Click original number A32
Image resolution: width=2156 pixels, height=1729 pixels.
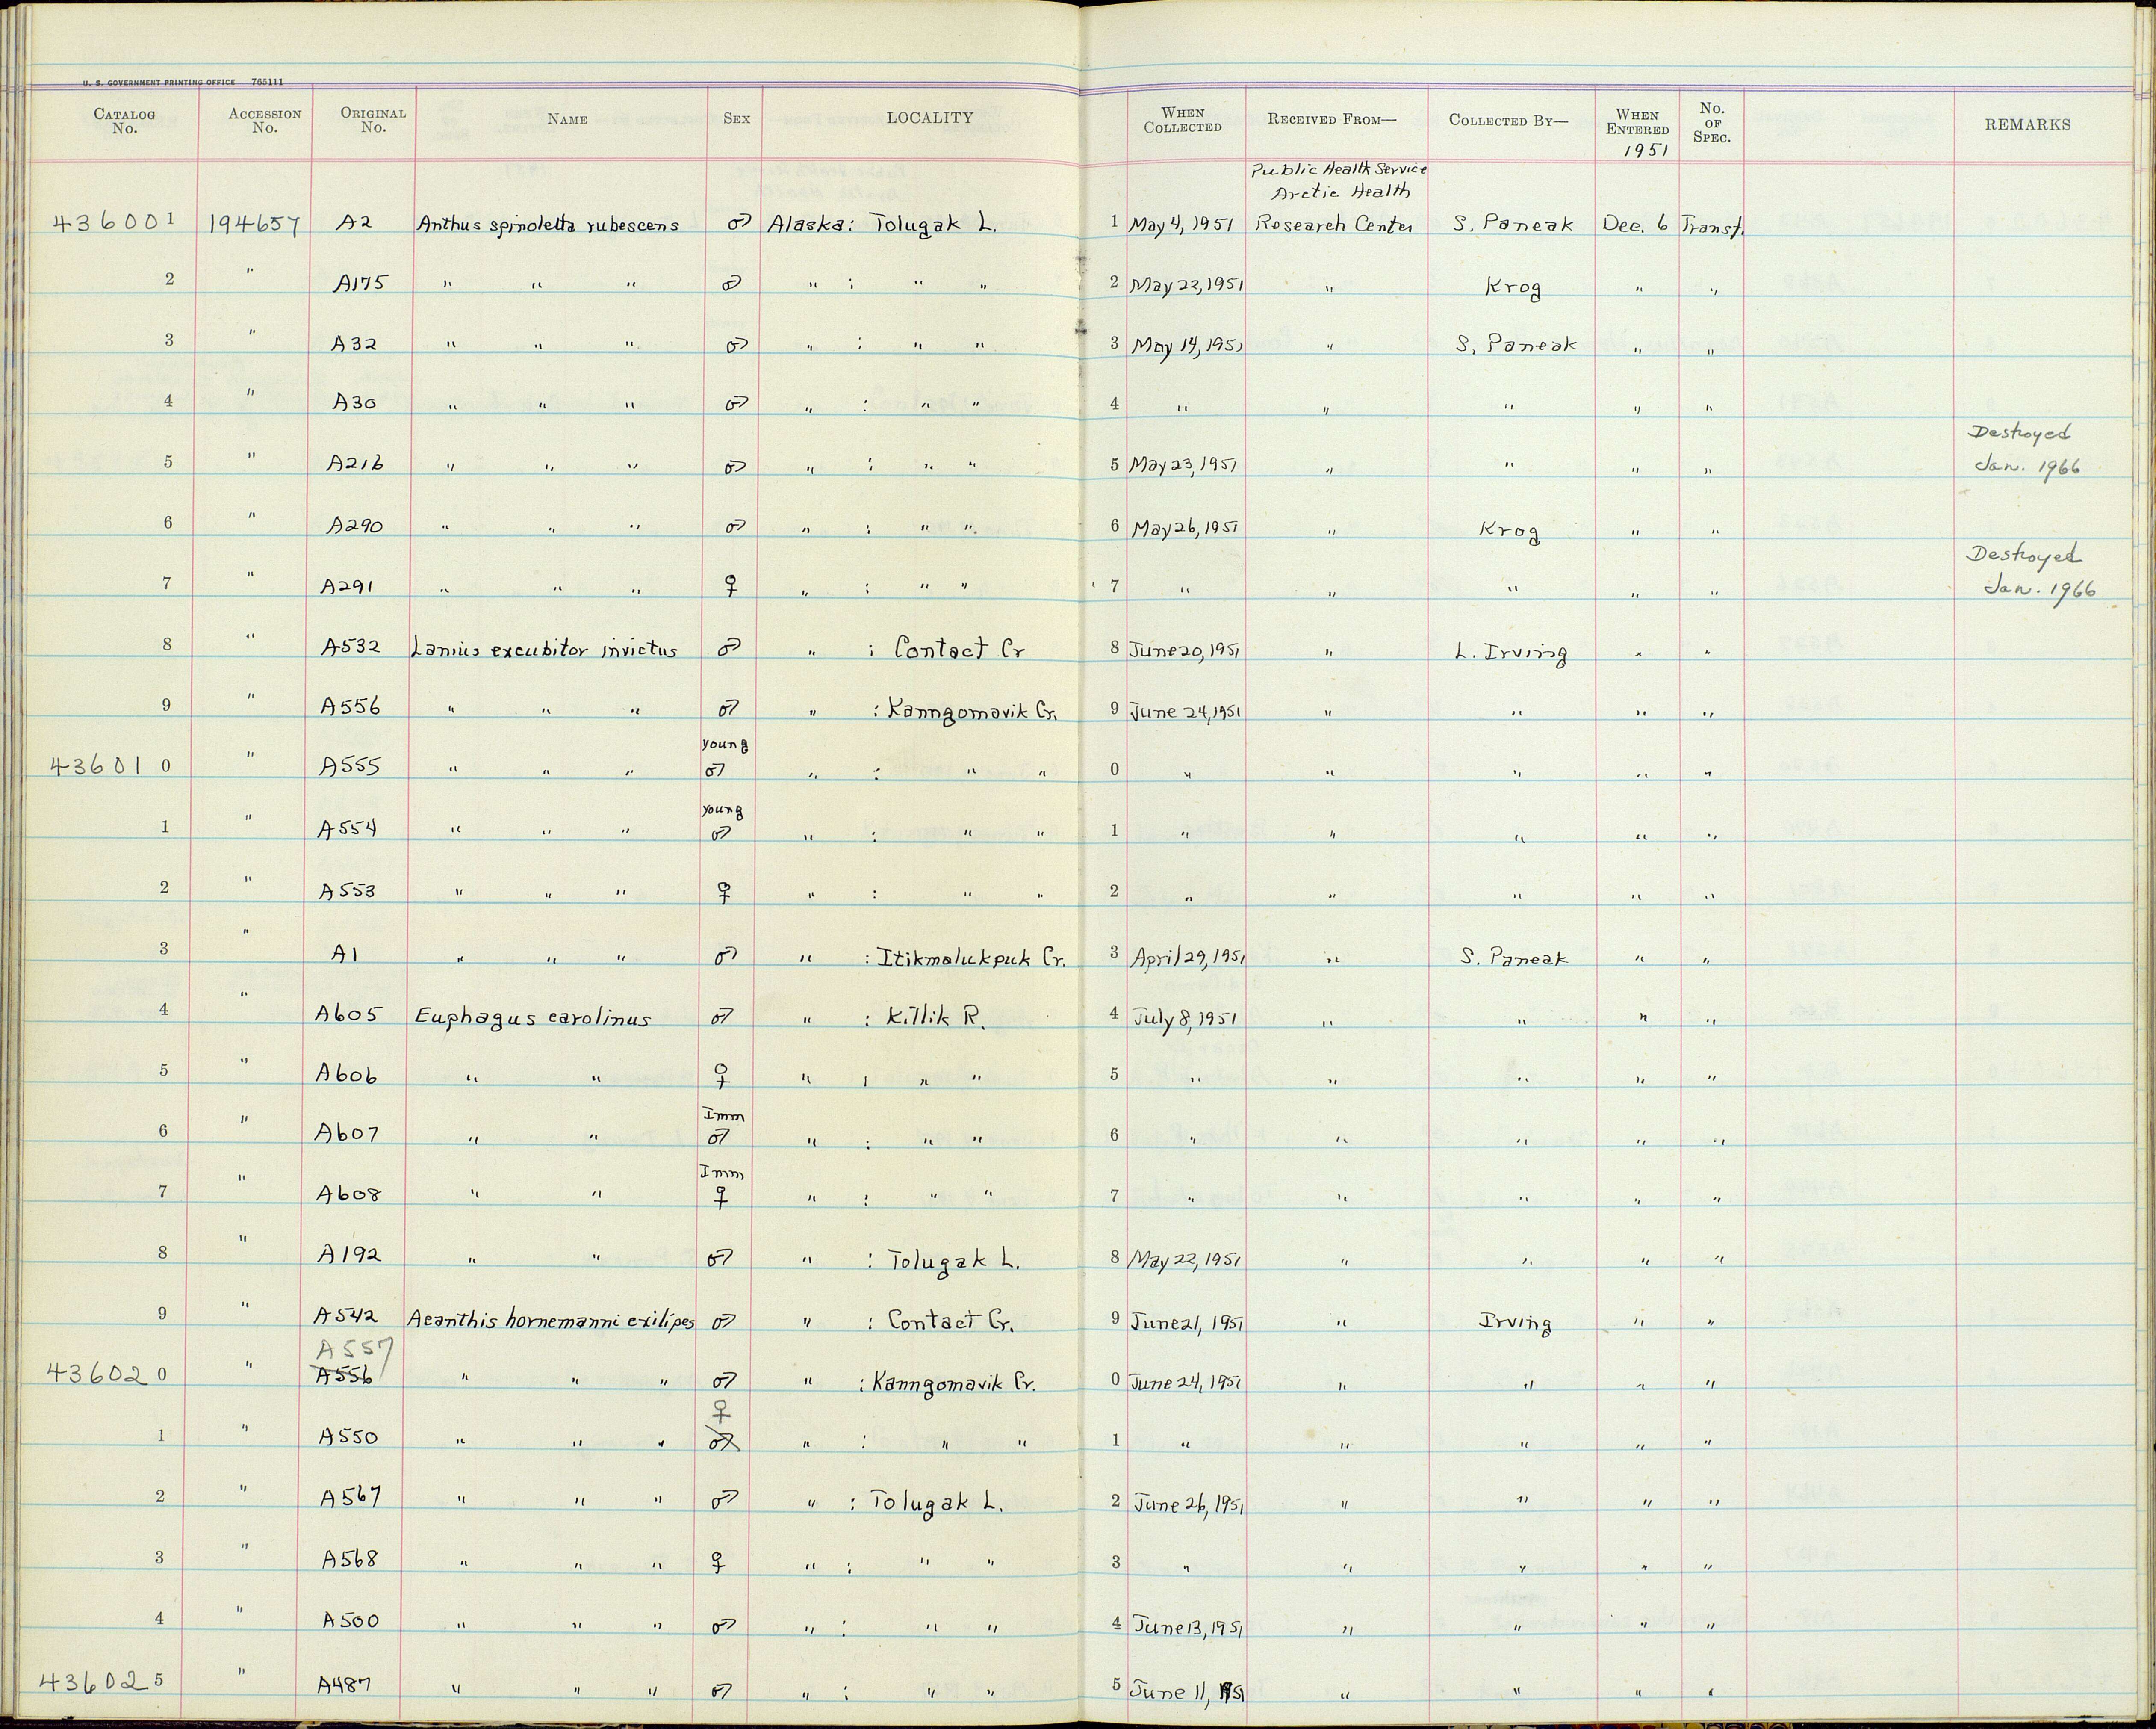pos(353,344)
